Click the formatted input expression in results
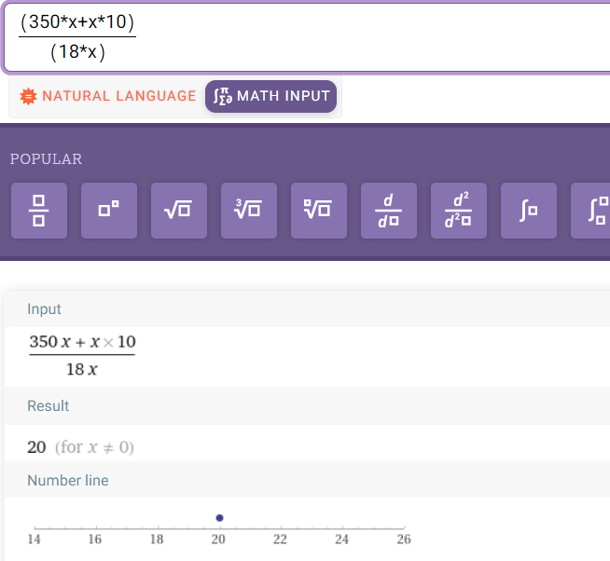The image size is (610, 561). (82, 355)
